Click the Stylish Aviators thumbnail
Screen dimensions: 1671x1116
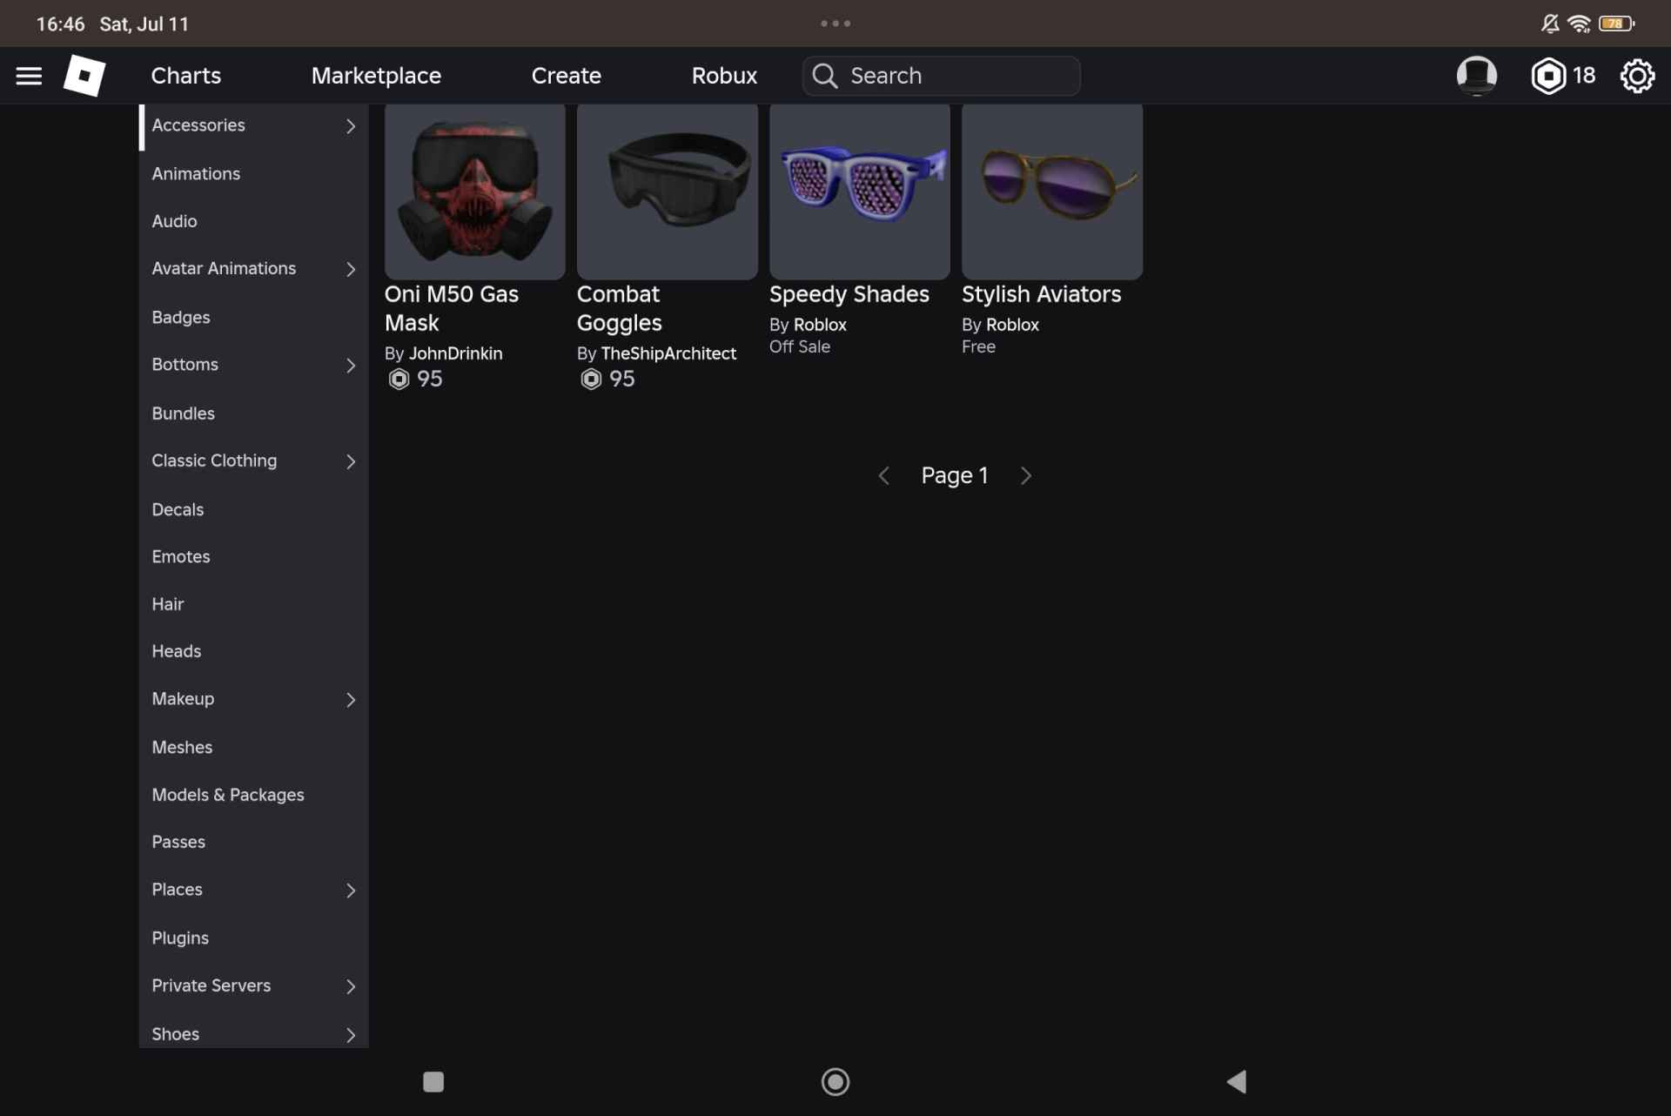(1052, 192)
